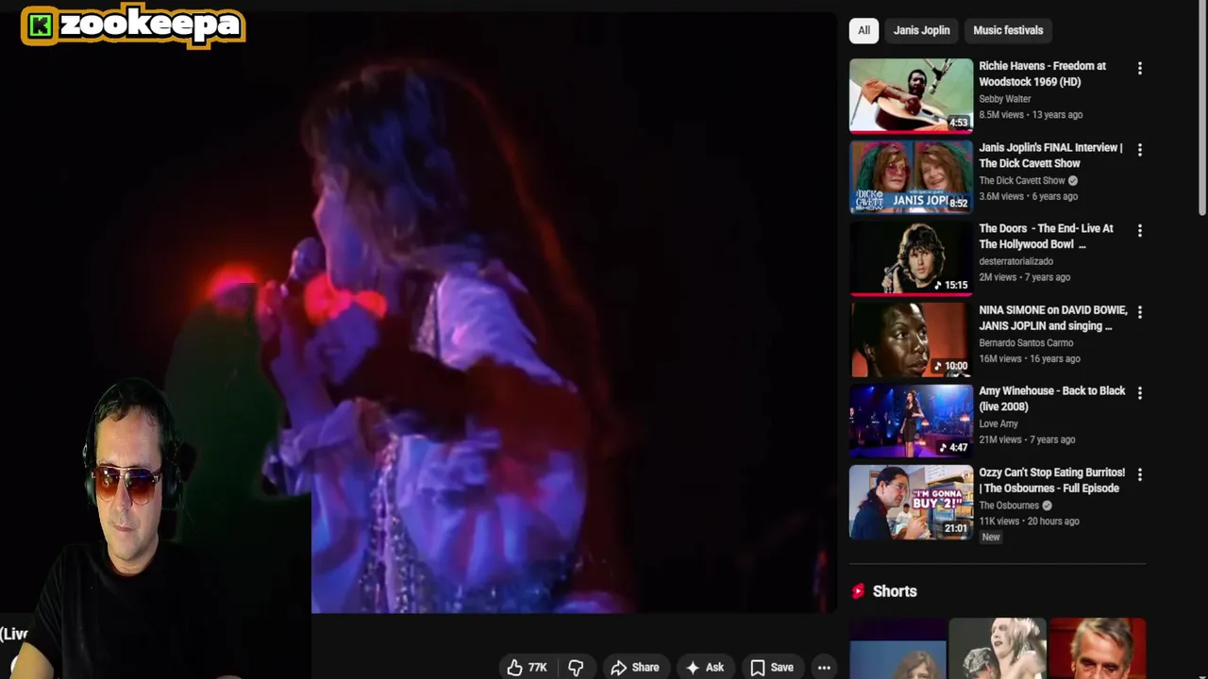Click the thumbs-up like icon
The image size is (1208, 679).
tap(514, 668)
